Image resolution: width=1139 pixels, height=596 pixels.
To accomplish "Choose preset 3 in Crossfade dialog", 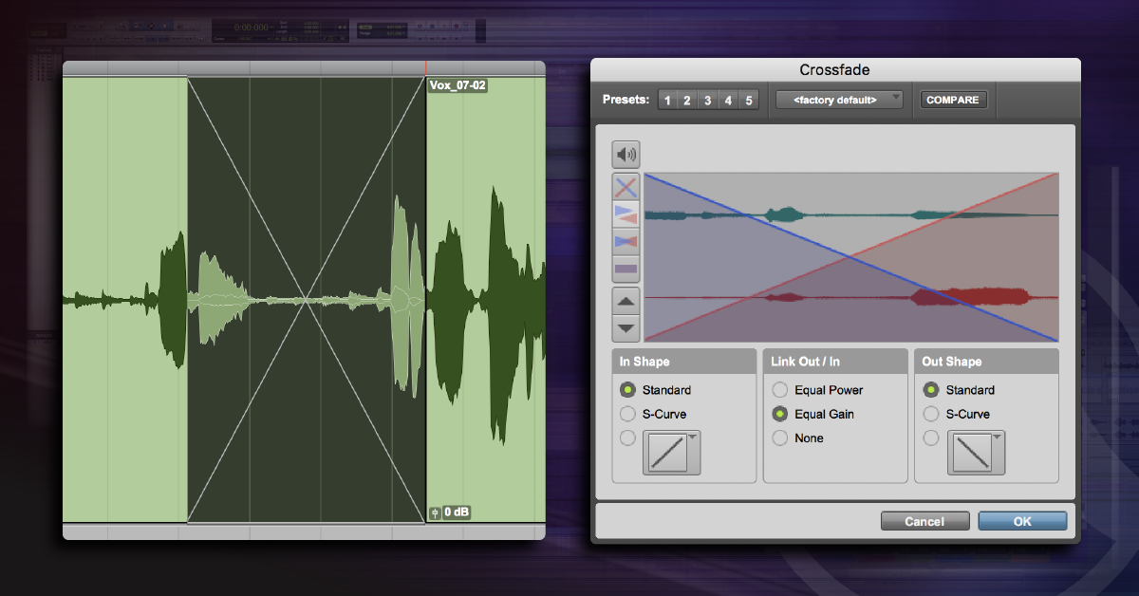I will pos(707,100).
